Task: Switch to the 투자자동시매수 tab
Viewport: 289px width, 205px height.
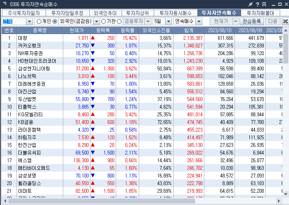Action: coord(176,13)
